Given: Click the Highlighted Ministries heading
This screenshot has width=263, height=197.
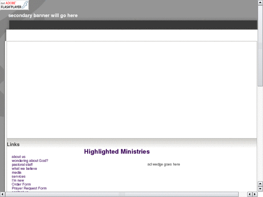Looking at the screenshot, I should 117,151.
